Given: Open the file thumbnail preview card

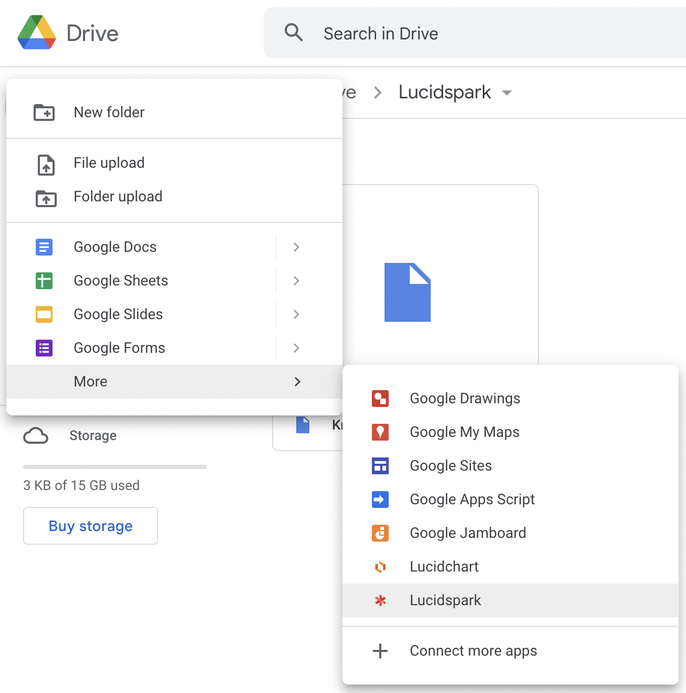Looking at the screenshot, I should coord(440,274).
